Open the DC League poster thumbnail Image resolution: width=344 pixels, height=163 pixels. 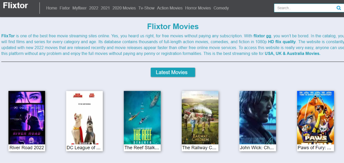click(x=84, y=117)
